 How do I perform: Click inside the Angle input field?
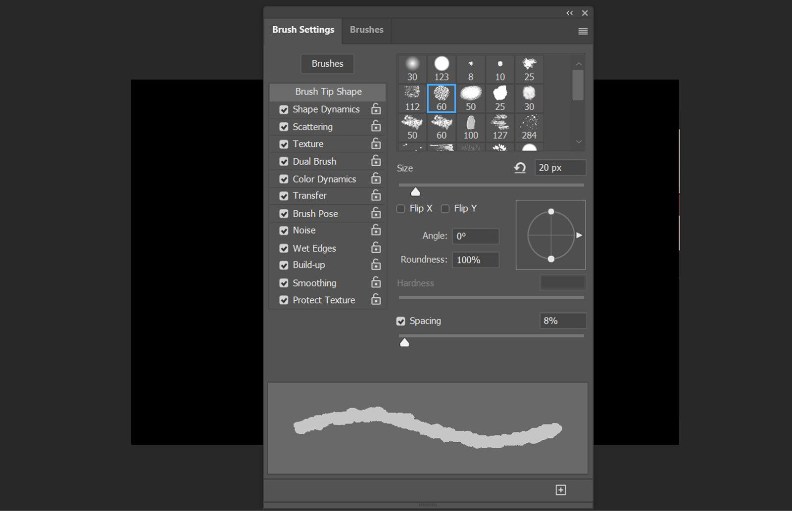coord(475,236)
